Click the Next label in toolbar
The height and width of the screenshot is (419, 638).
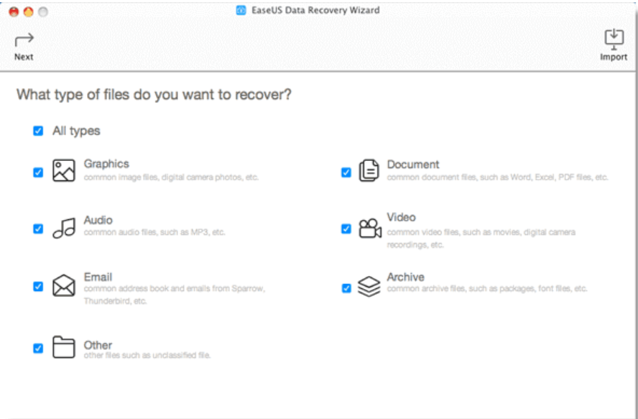(x=24, y=57)
